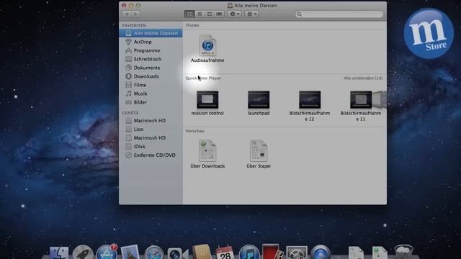Viewport: 461px width, 259px height.
Task: Select the mission control movie thumbnail
Action: point(207,99)
